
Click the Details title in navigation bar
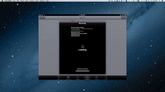coord(82,18)
